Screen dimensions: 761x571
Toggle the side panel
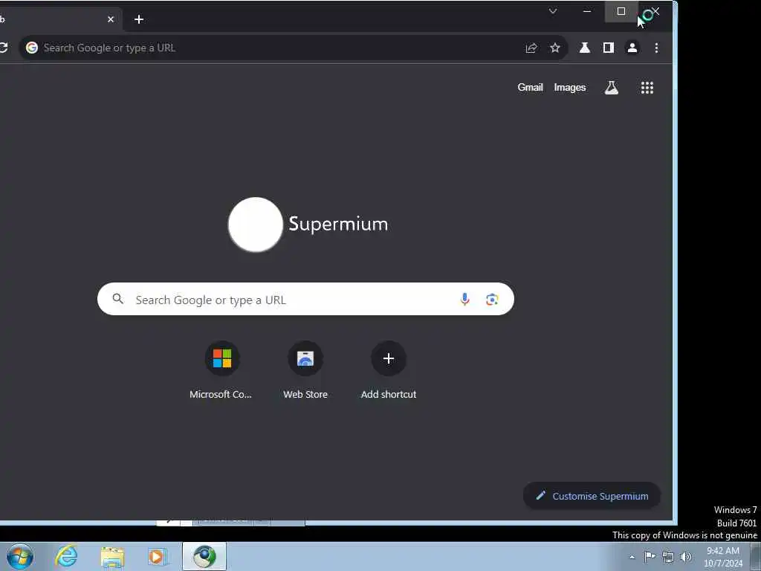(609, 48)
